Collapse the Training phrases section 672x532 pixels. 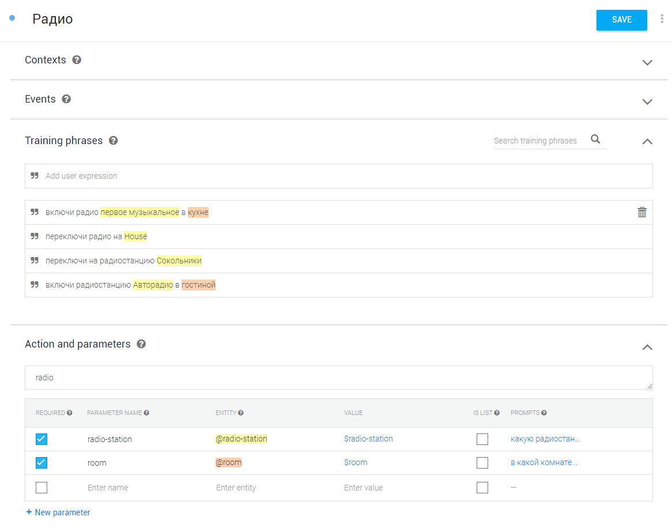647,141
